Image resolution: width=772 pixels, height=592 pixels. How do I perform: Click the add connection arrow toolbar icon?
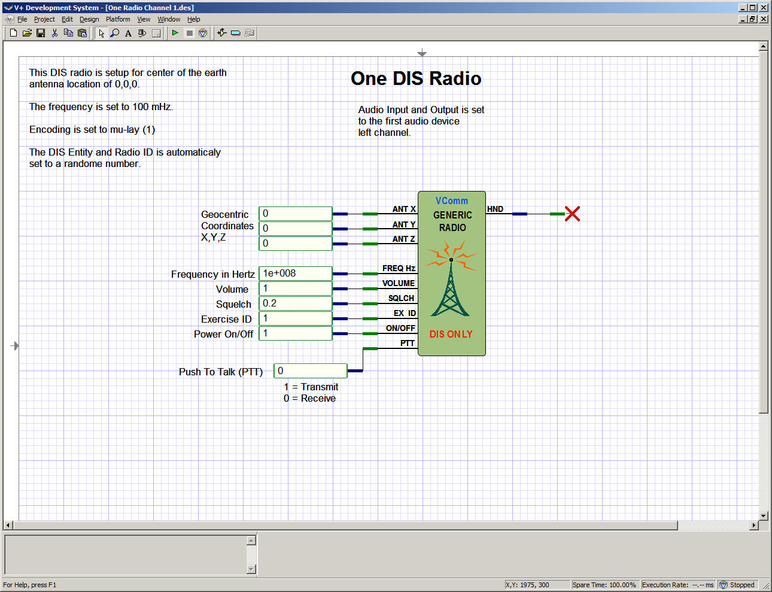click(x=221, y=33)
